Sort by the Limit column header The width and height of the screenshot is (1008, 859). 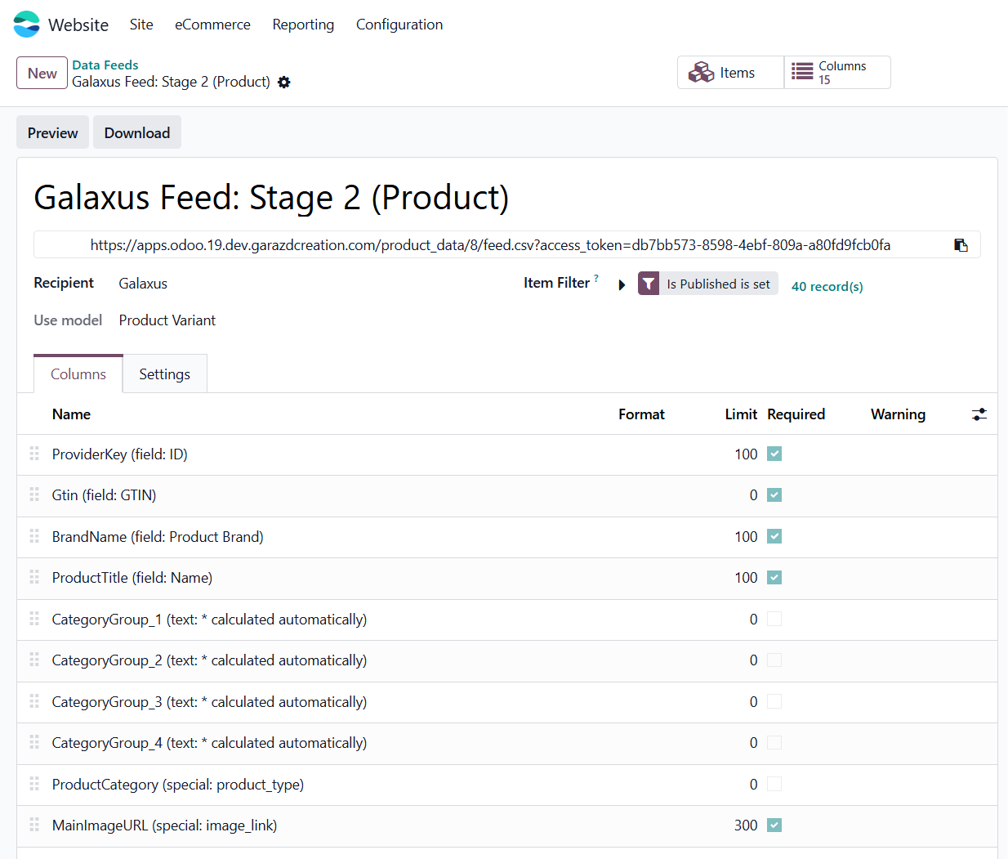741,414
